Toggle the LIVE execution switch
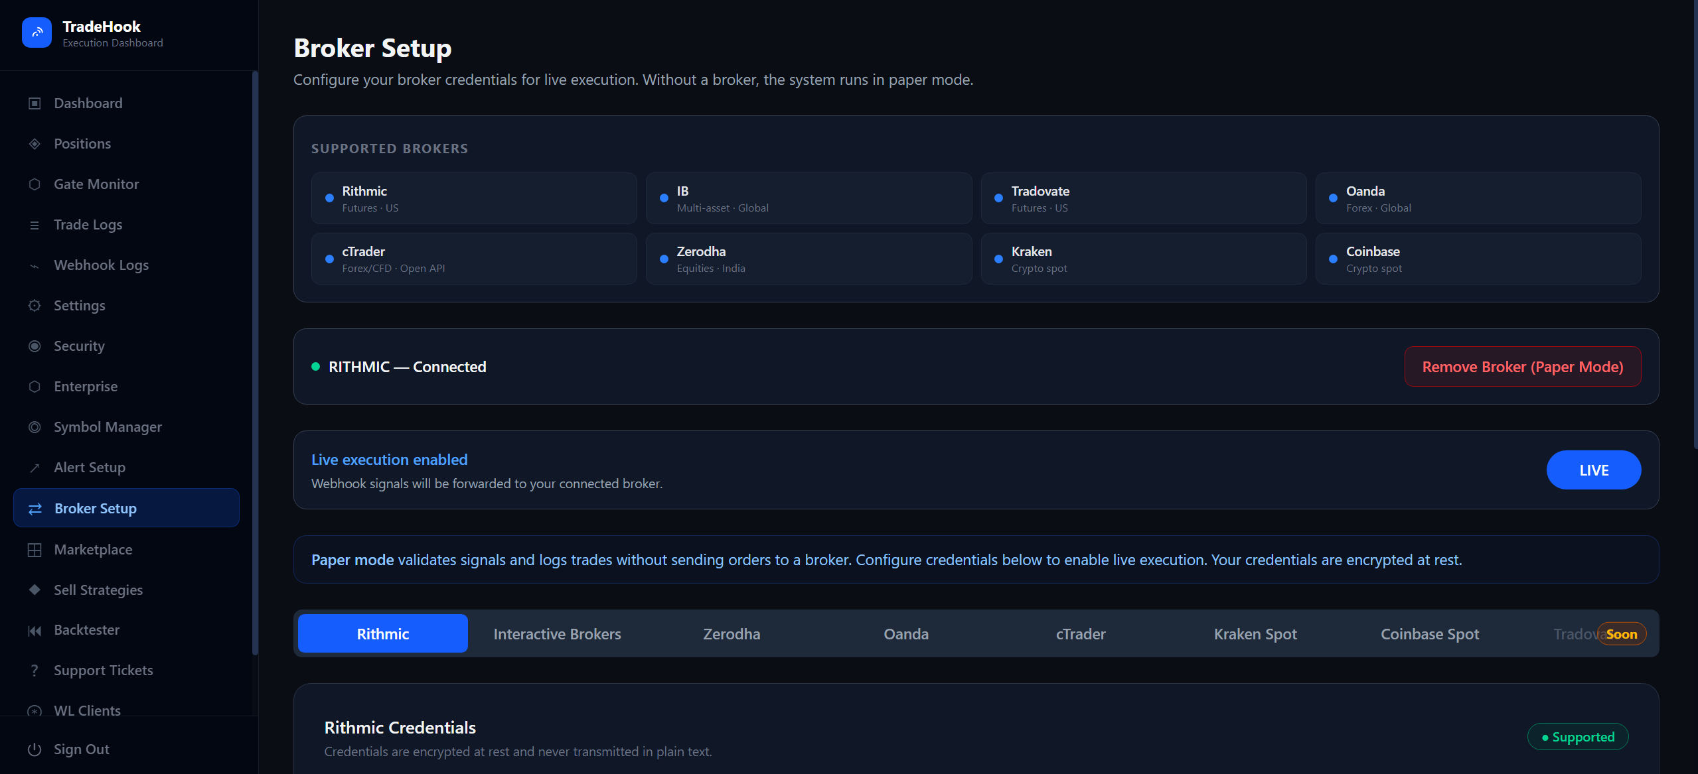Screen dimensions: 1698x774 coord(1594,470)
